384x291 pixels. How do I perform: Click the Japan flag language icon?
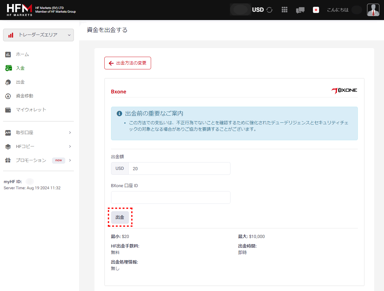[316, 10]
